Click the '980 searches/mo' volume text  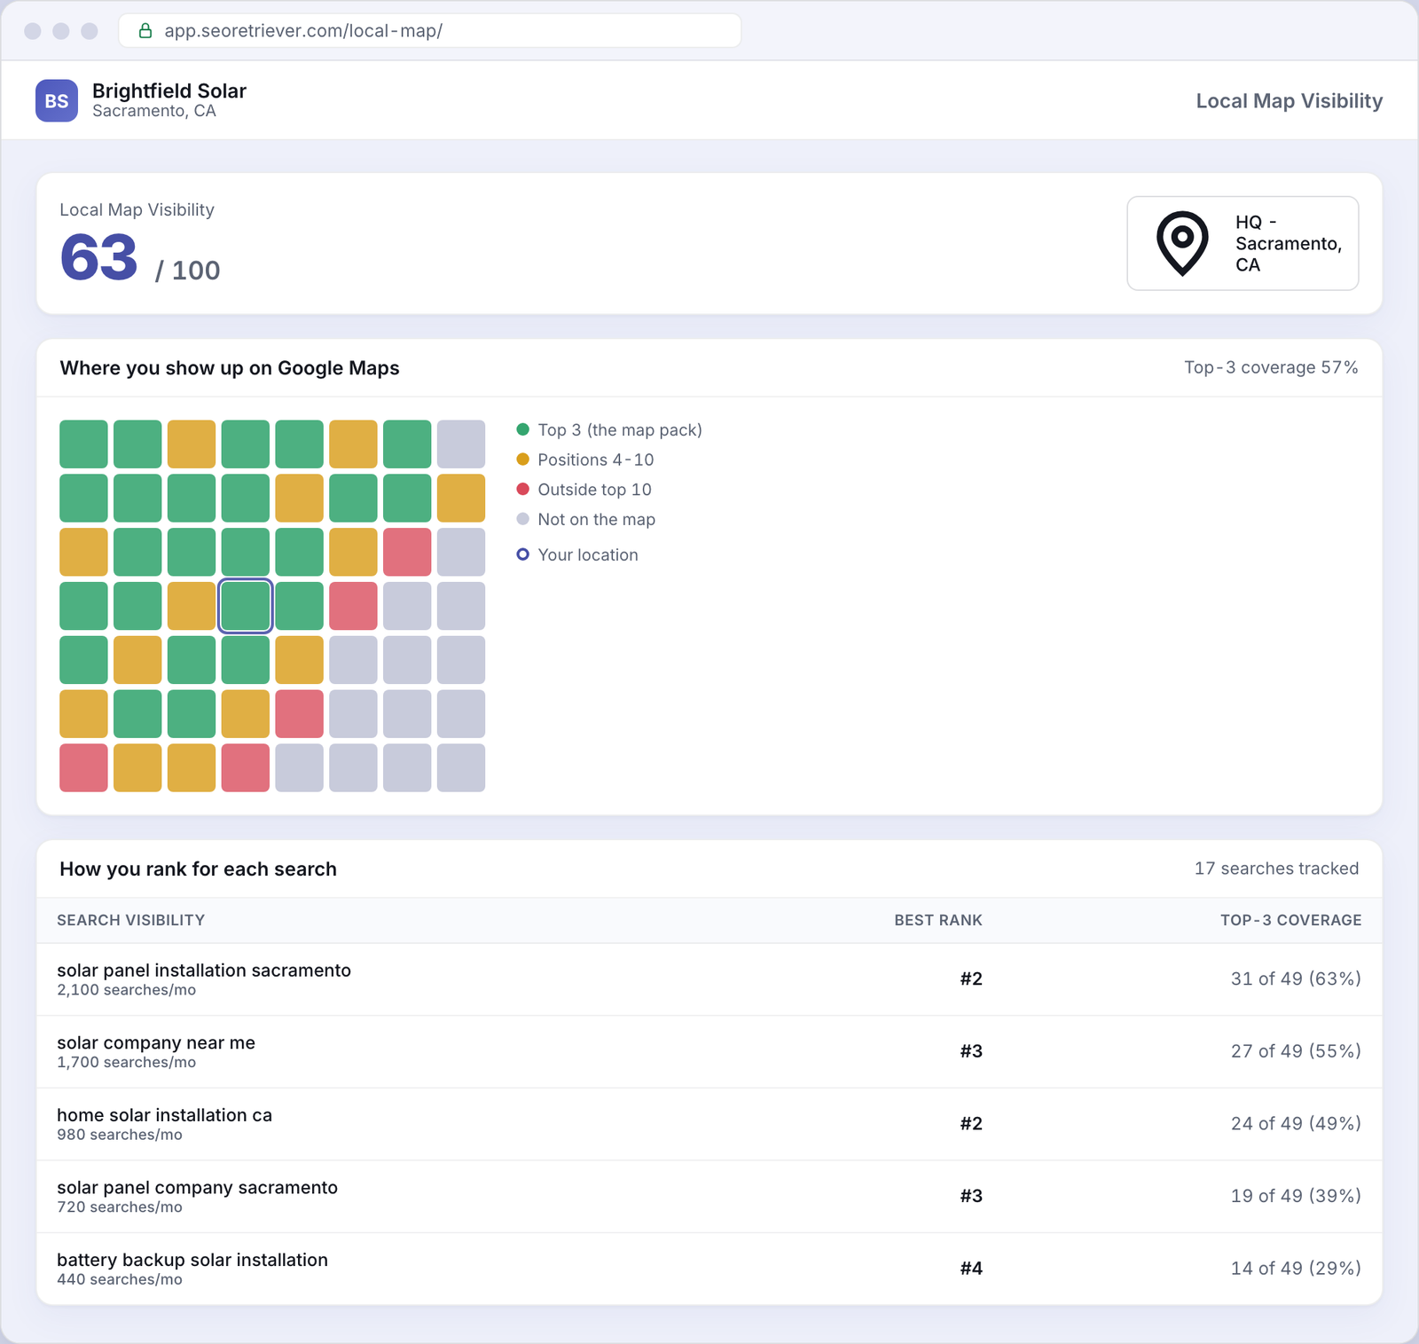point(120,1135)
